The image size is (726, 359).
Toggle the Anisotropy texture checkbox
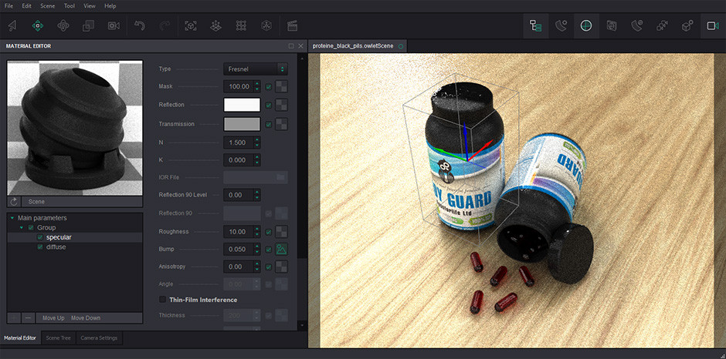(x=268, y=267)
